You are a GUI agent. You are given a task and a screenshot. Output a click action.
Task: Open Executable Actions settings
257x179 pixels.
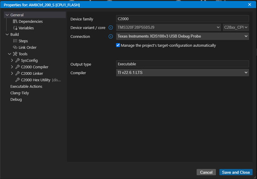[x=26, y=86]
